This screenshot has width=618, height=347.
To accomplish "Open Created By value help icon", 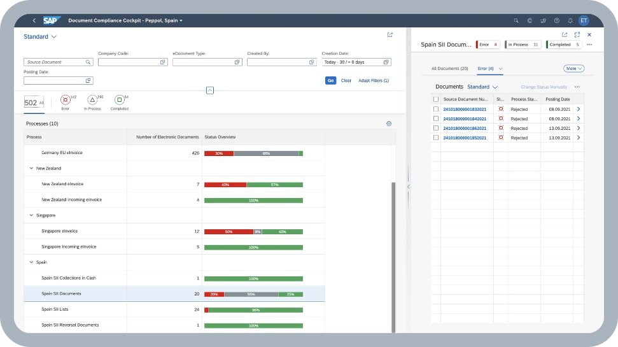I will point(312,62).
